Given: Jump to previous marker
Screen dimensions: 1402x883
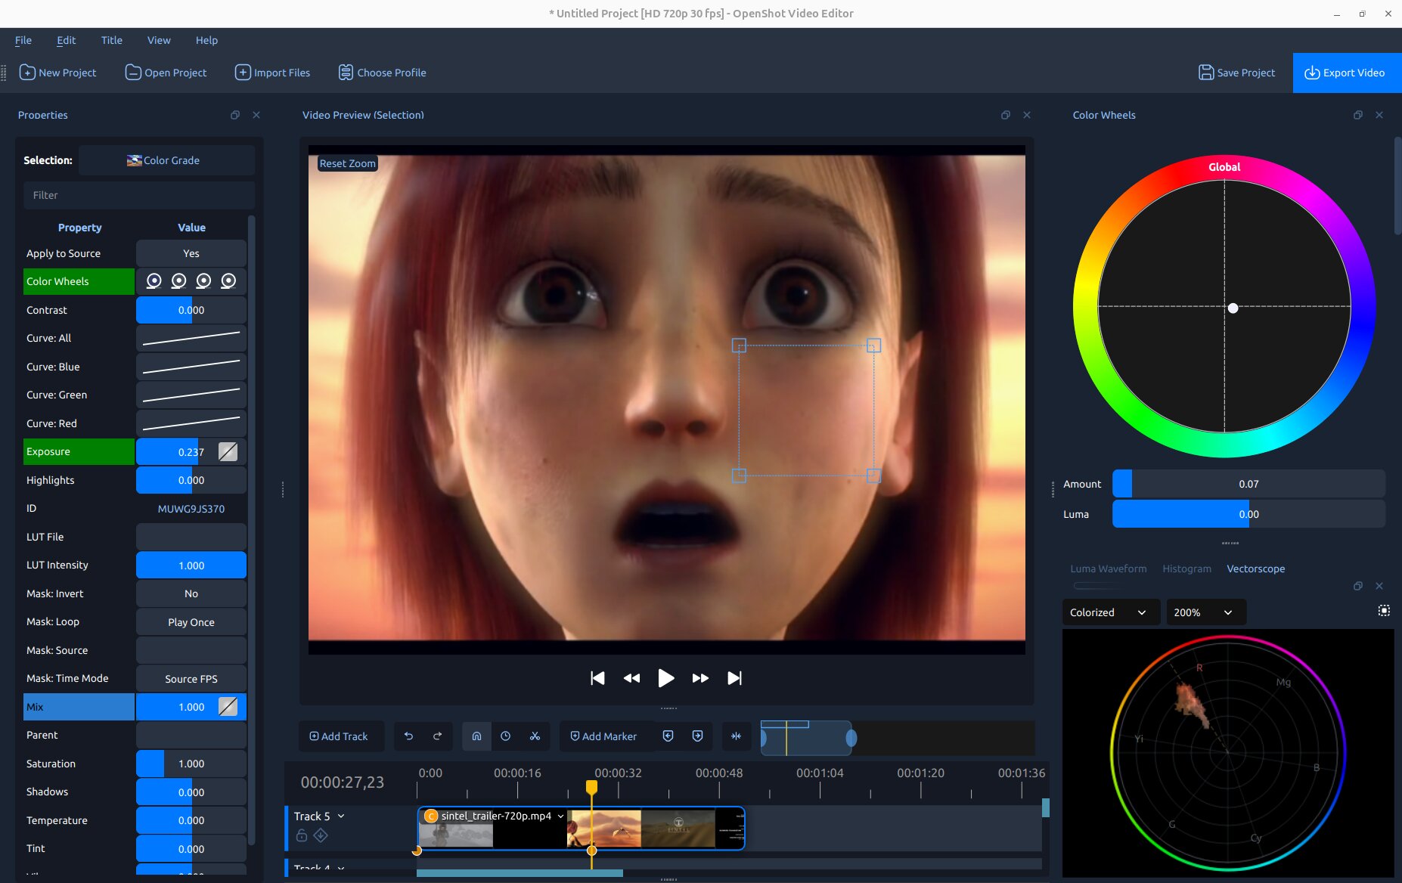Looking at the screenshot, I should point(668,736).
